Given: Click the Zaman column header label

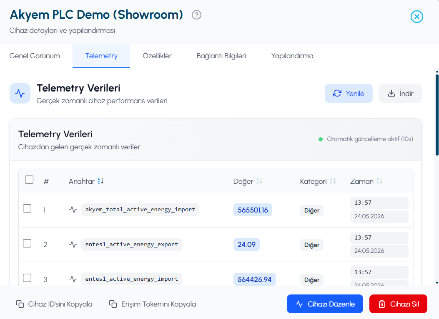Looking at the screenshot, I should pos(362,182).
